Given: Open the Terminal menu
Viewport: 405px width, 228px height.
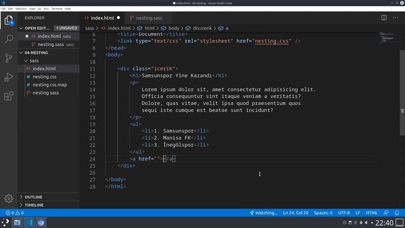Looking at the screenshot, I should coord(57,9).
